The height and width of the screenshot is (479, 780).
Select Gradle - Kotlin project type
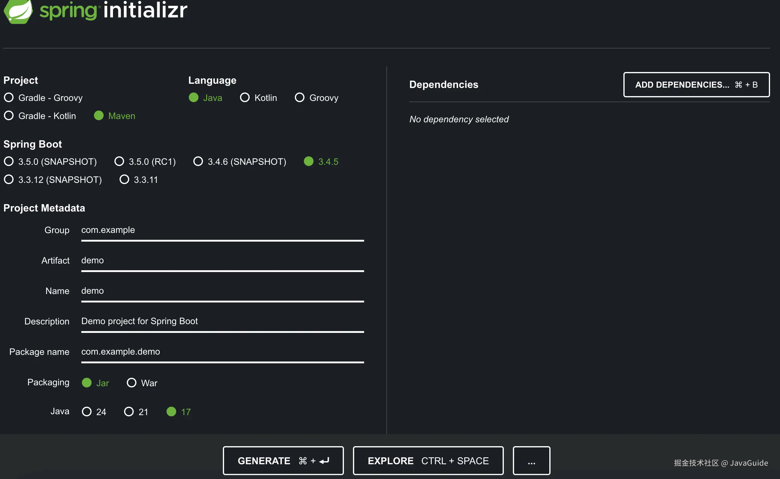9,116
